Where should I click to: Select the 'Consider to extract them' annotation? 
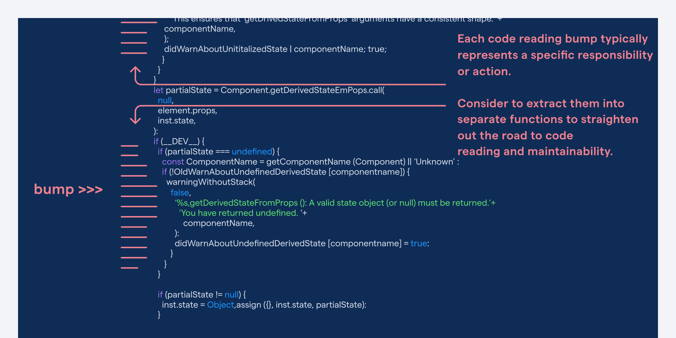click(x=548, y=127)
